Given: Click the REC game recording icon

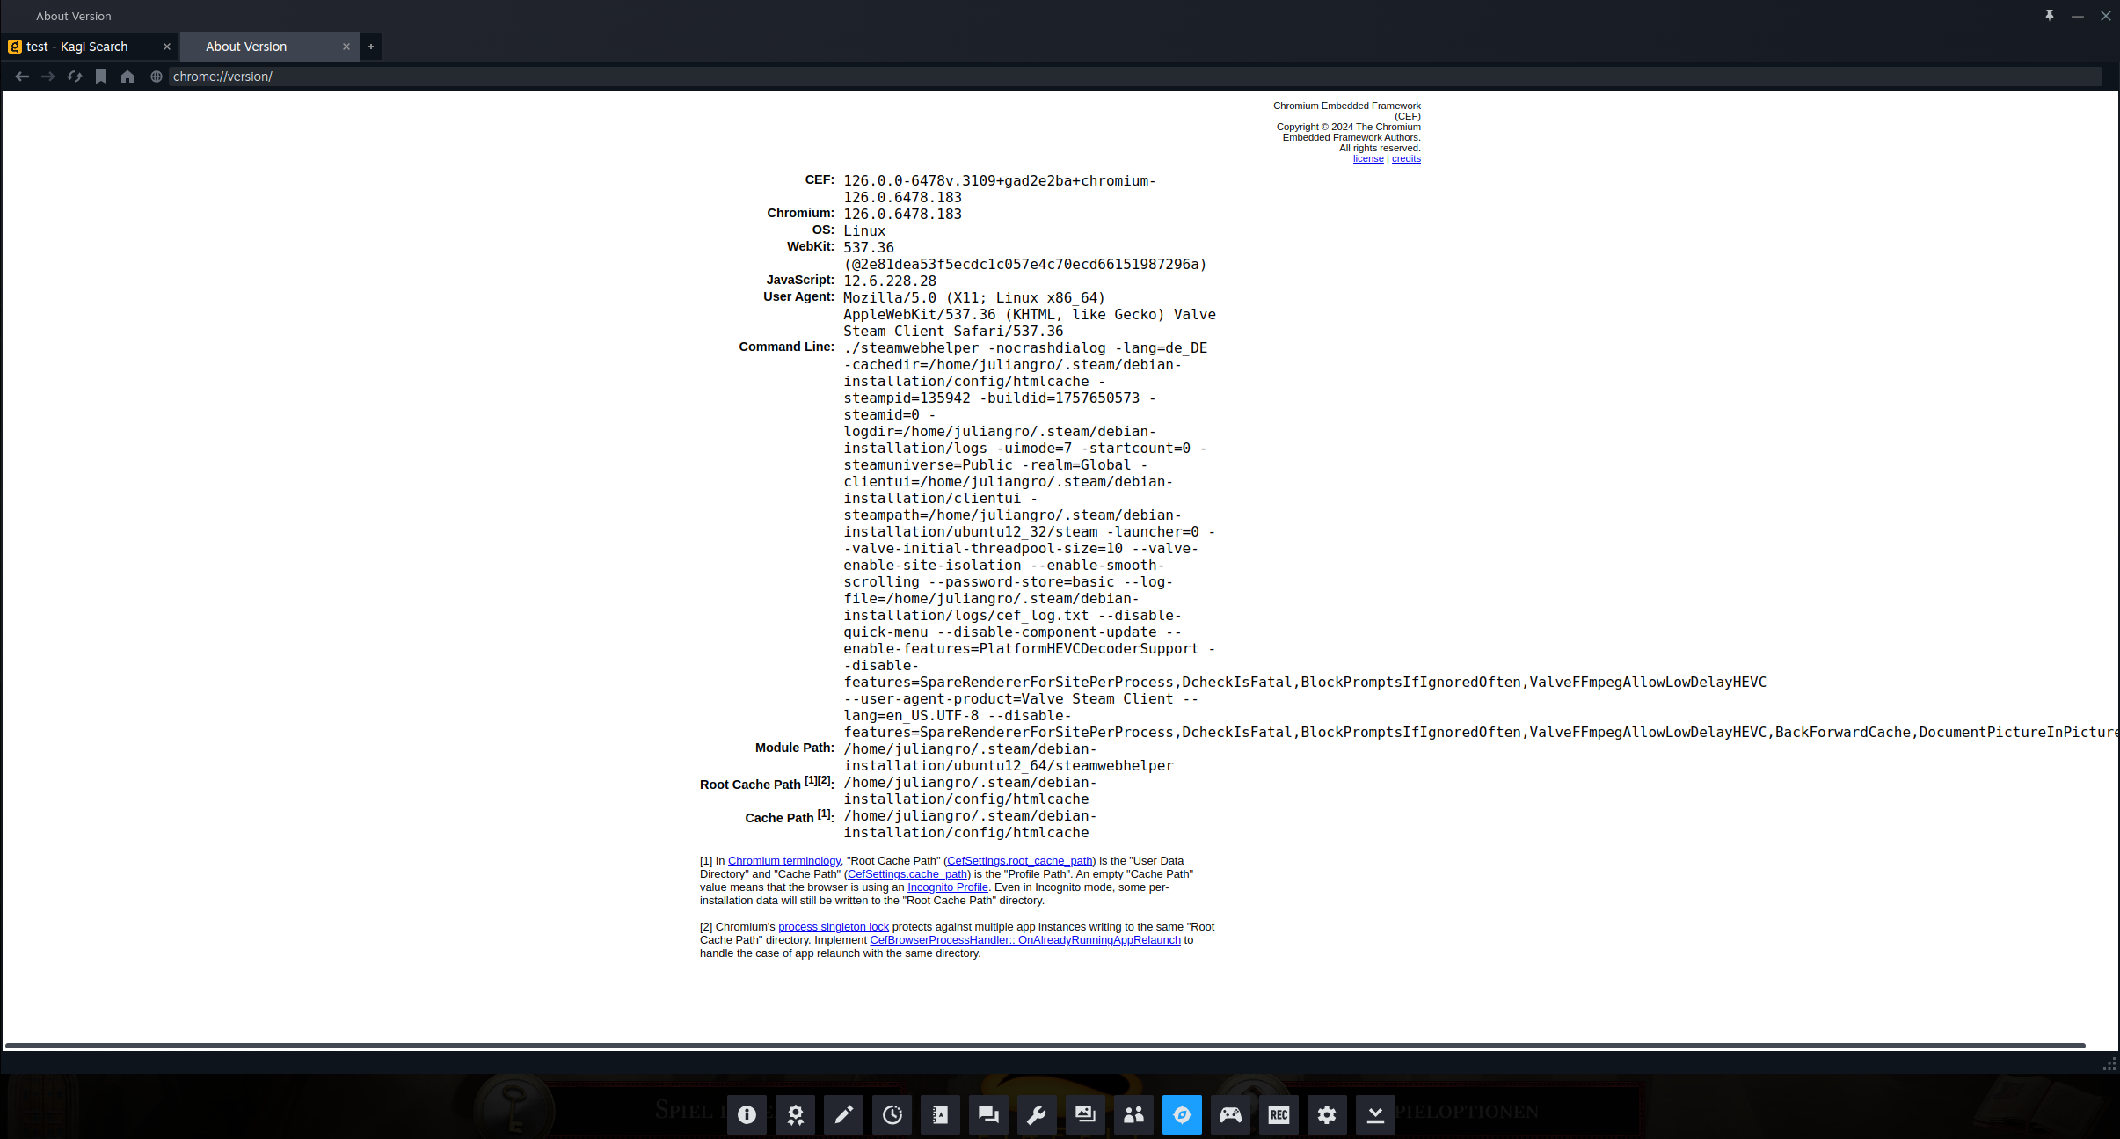Looking at the screenshot, I should (1279, 1114).
